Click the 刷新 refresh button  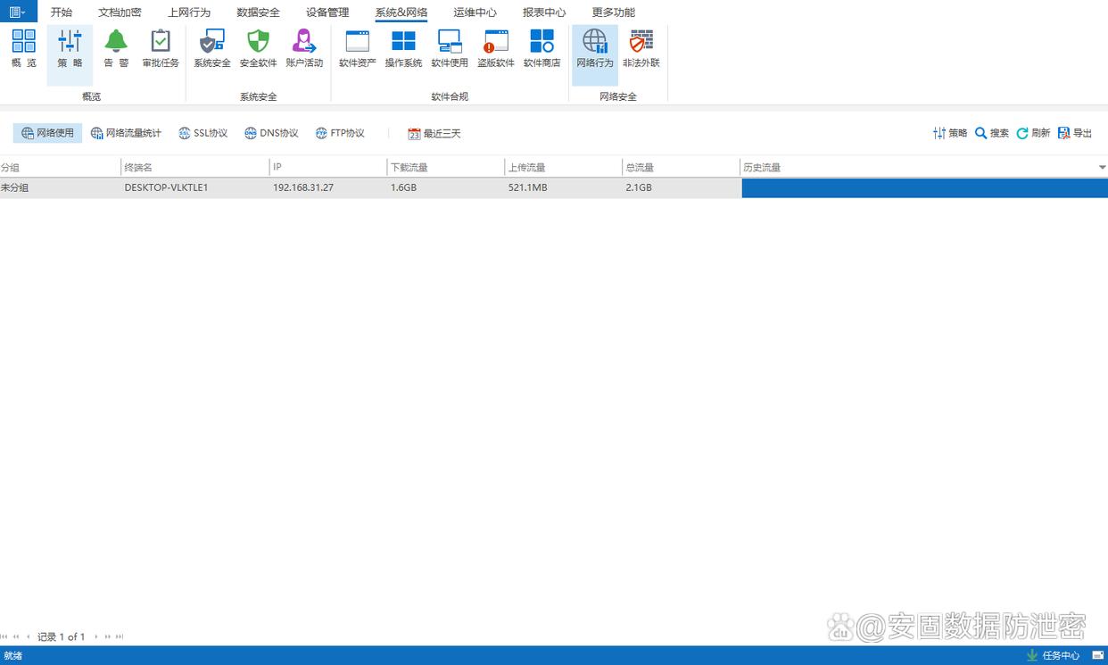1033,133
